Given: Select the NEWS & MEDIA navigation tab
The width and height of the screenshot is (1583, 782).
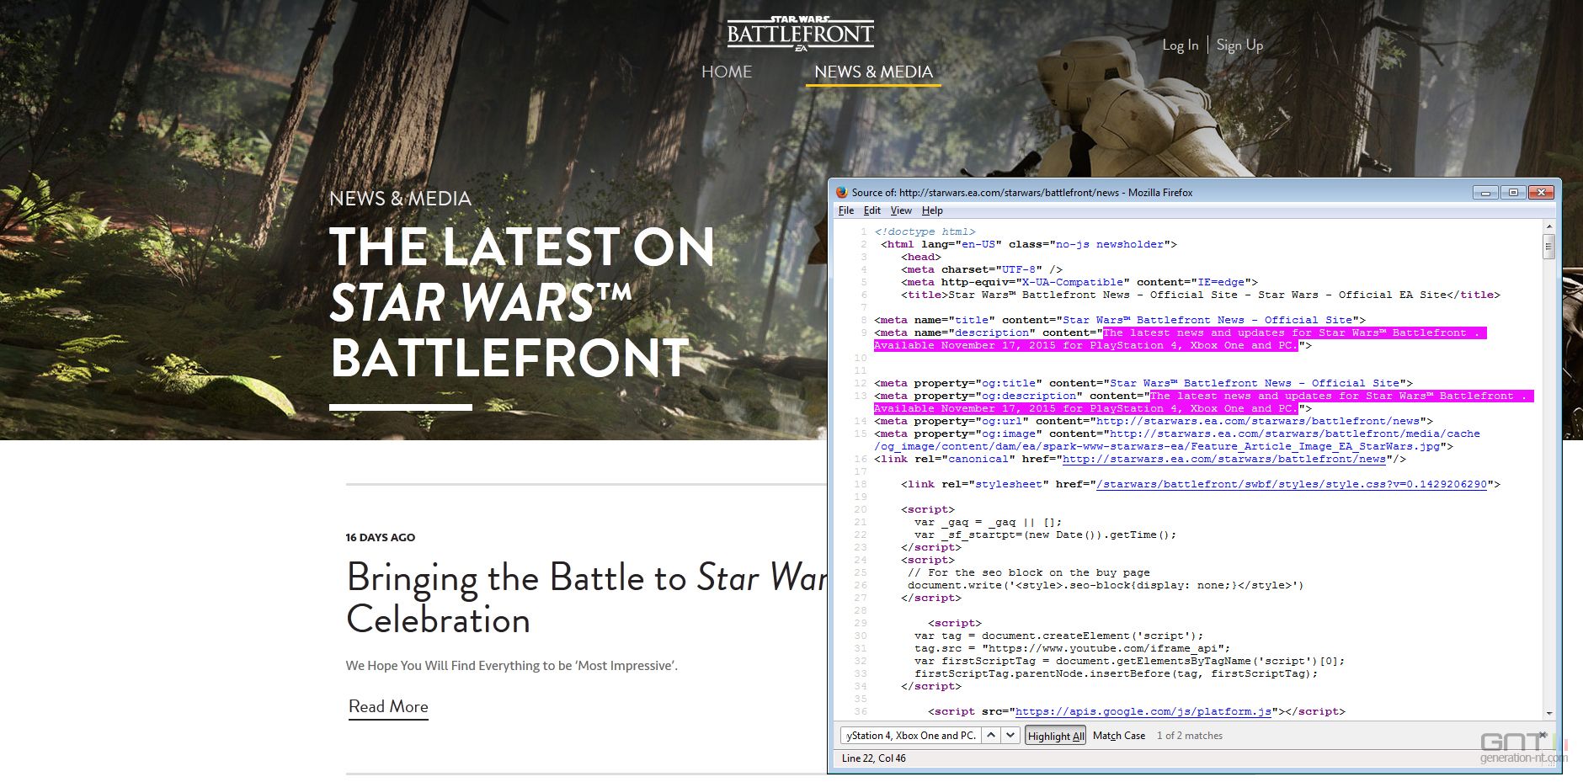Looking at the screenshot, I should (x=873, y=72).
